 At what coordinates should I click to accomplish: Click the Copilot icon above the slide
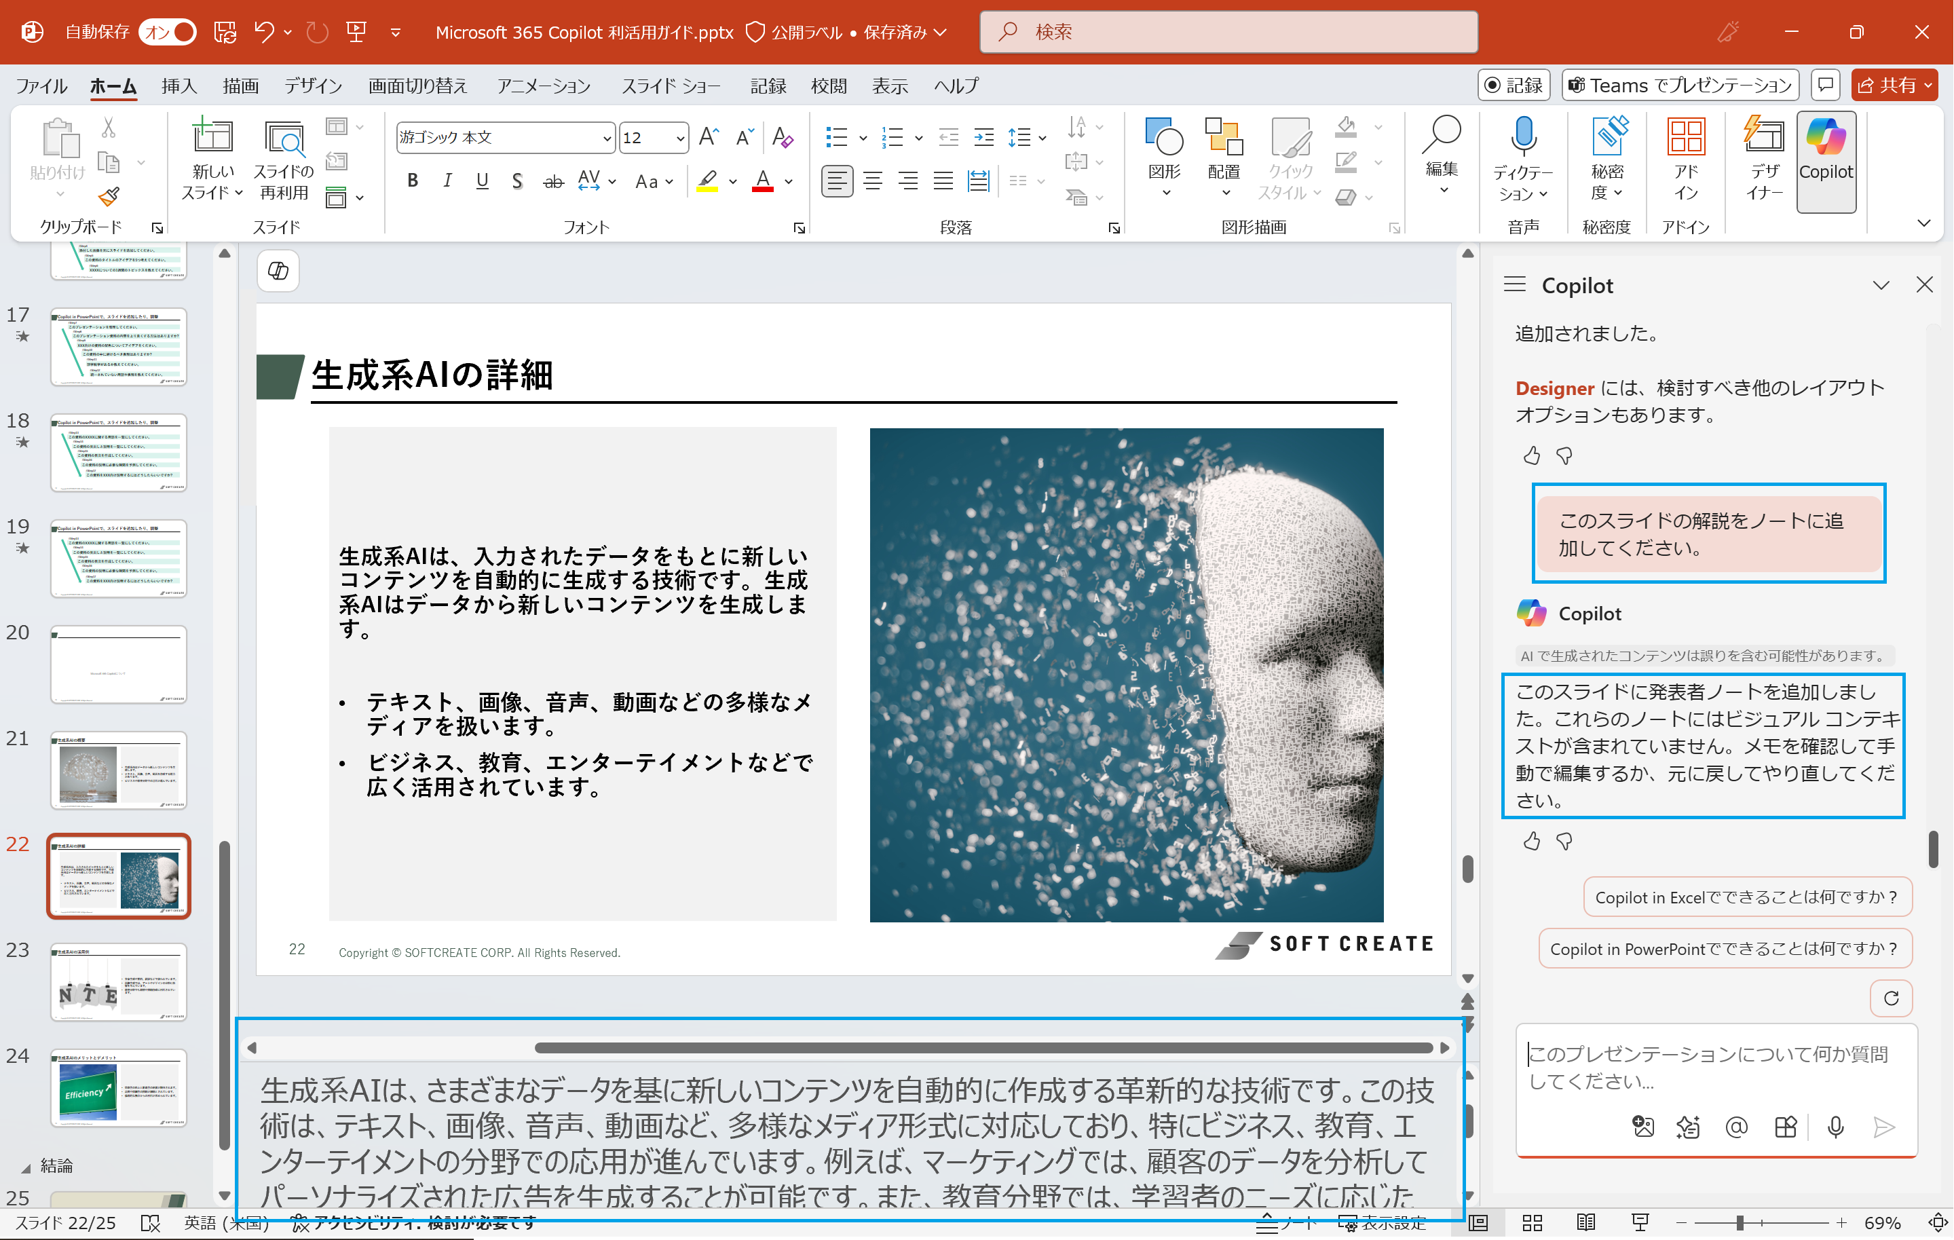click(x=278, y=270)
